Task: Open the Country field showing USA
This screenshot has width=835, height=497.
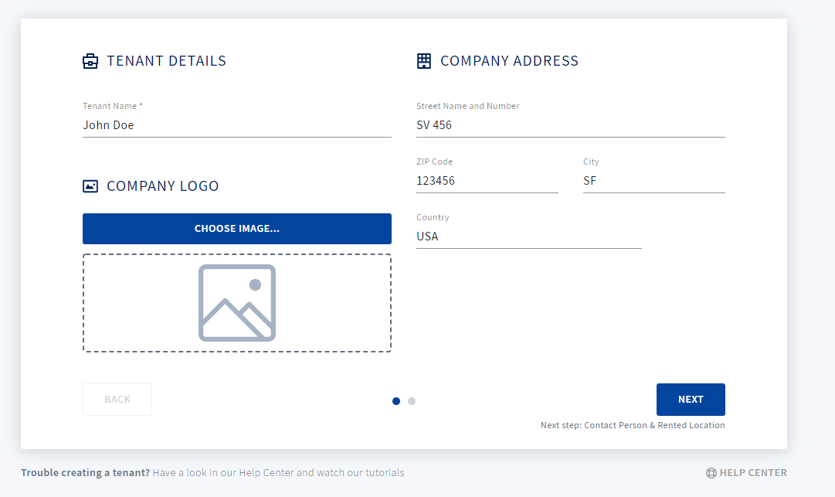Action: [x=529, y=237]
